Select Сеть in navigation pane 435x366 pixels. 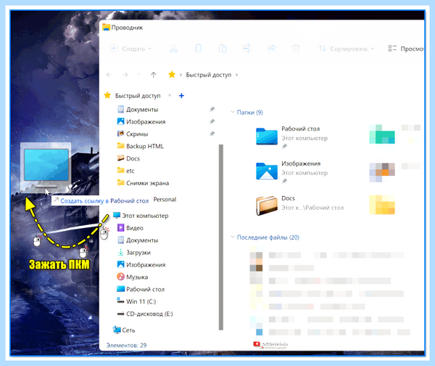coord(128,330)
